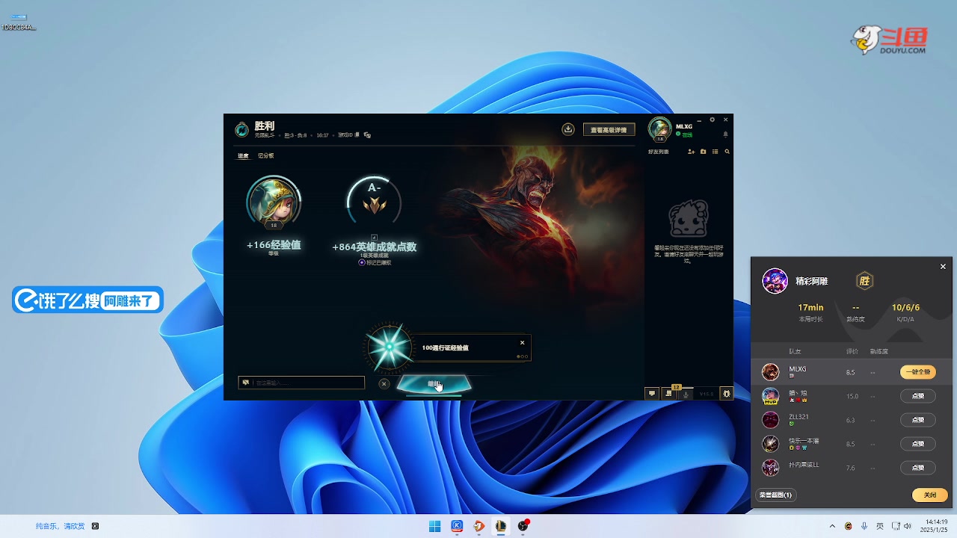Click 点赞 for the MVP teammate row
957x538 pixels.
(917, 396)
